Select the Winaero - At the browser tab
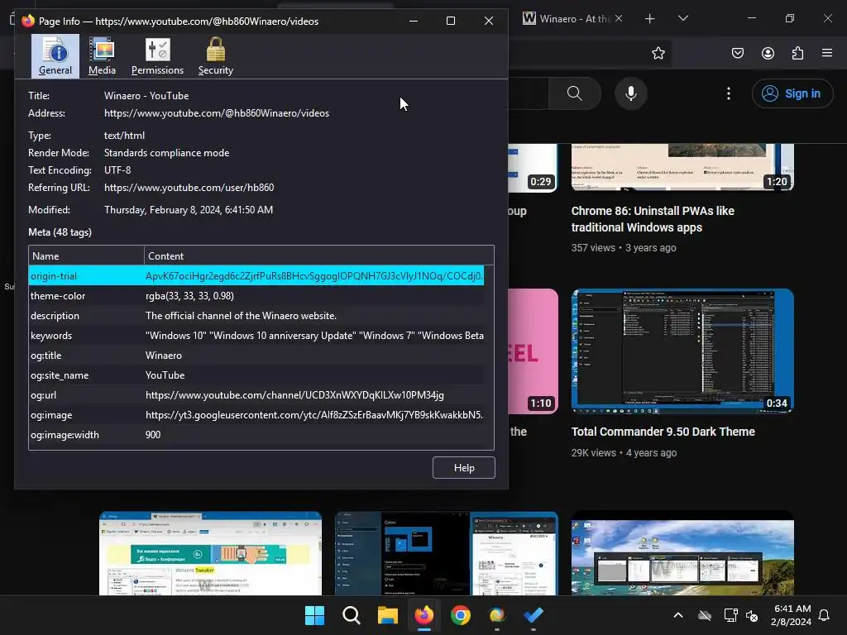 click(567, 19)
